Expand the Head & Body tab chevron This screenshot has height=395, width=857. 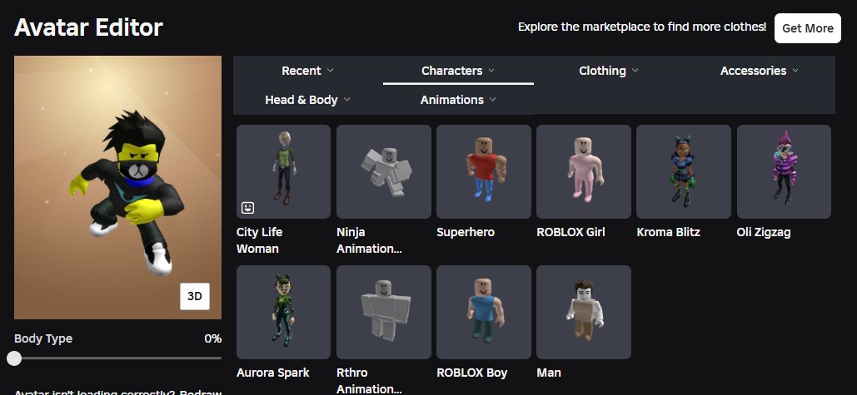[x=346, y=99]
